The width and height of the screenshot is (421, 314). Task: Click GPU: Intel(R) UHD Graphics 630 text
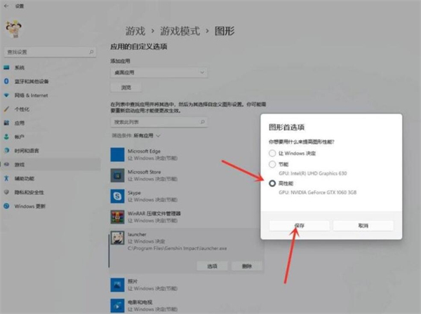tap(313, 173)
